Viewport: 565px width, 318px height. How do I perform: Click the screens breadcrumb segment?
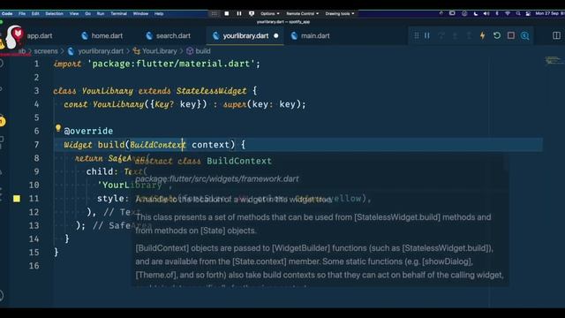pos(46,51)
